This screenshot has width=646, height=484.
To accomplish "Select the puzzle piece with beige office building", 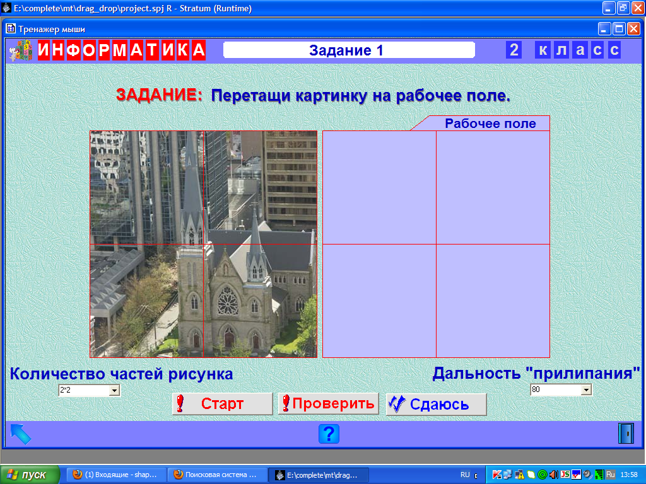I will point(261,188).
